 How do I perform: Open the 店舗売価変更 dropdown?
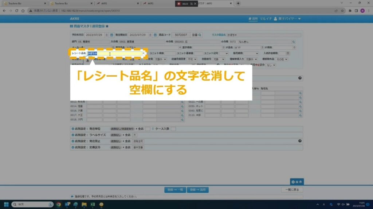point(192,59)
